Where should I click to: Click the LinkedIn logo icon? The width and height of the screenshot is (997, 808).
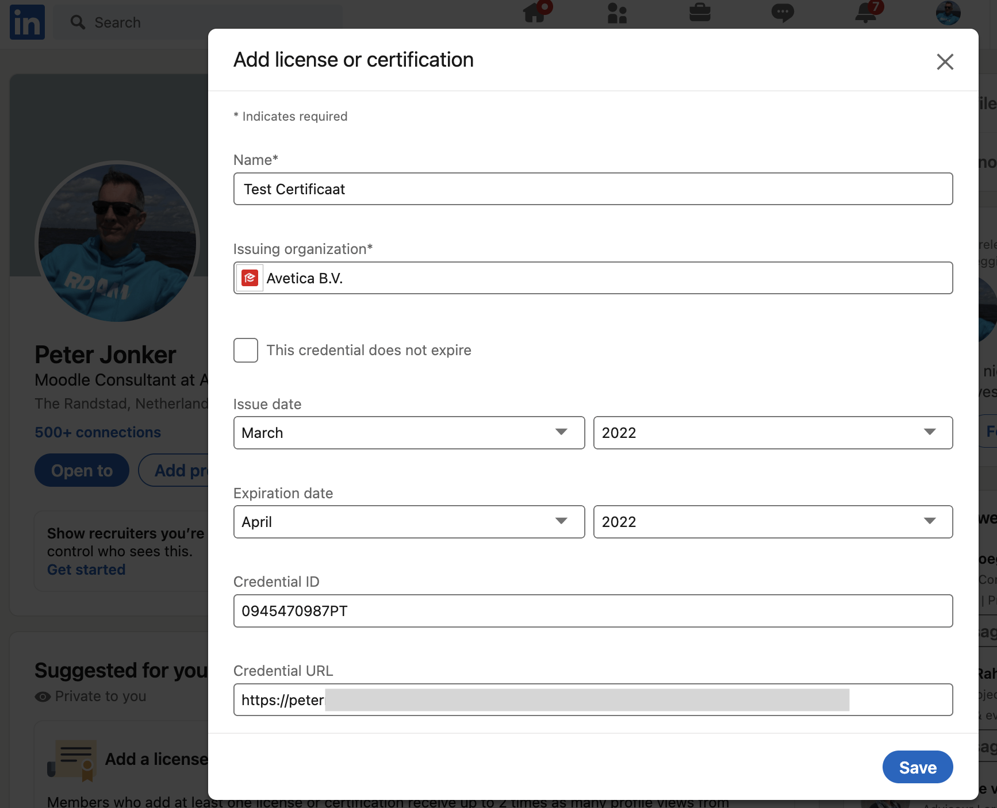coord(27,22)
